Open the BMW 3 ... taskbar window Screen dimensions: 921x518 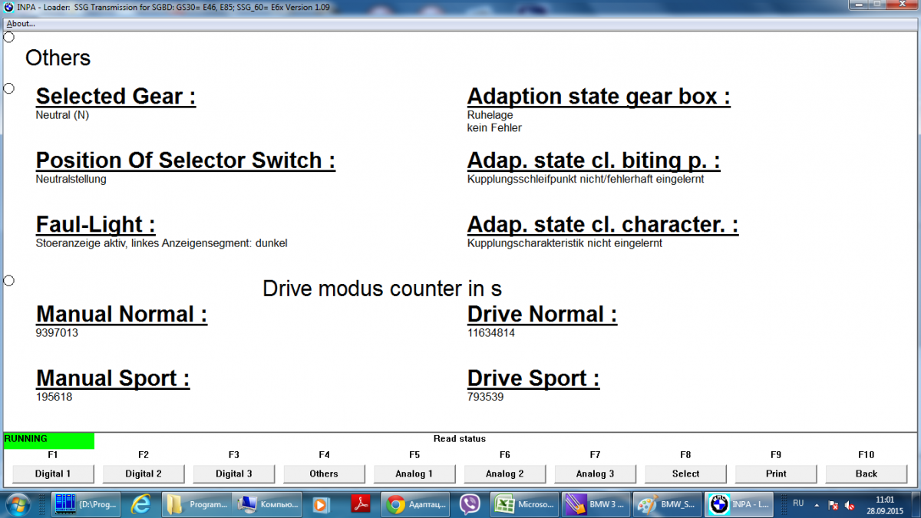[x=597, y=505]
